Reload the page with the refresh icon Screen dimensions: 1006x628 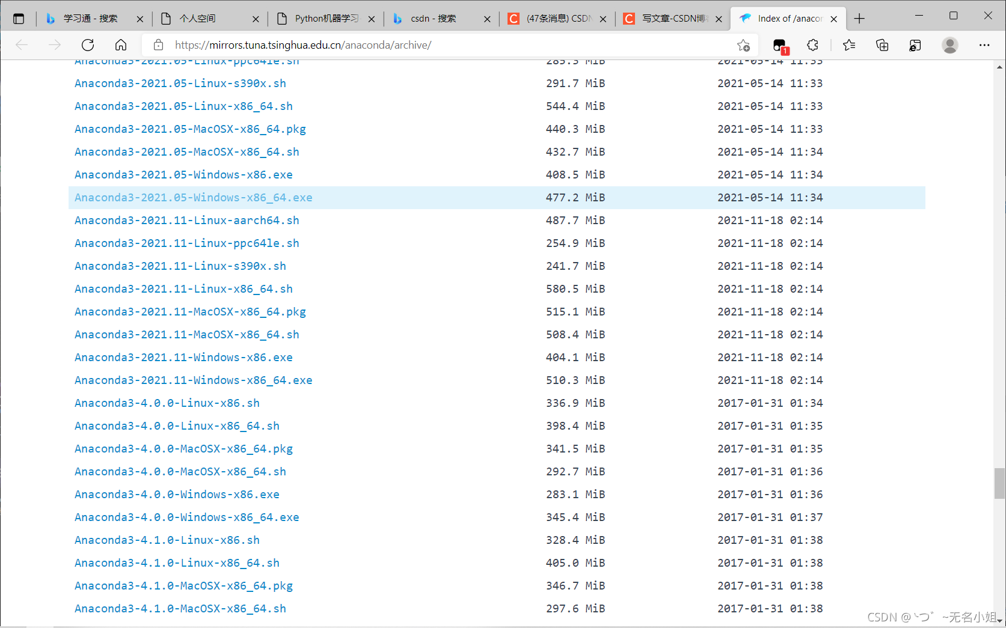(88, 45)
